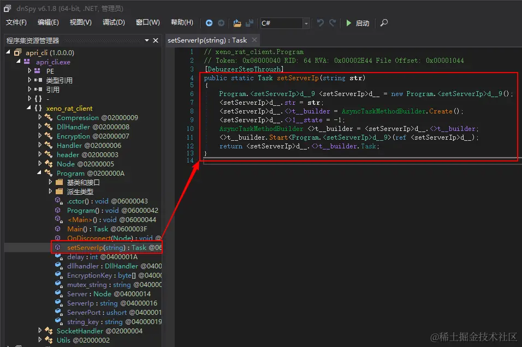The height and width of the screenshot is (347, 522).
Task: Select the <Main>() : void method
Action: [111, 219]
